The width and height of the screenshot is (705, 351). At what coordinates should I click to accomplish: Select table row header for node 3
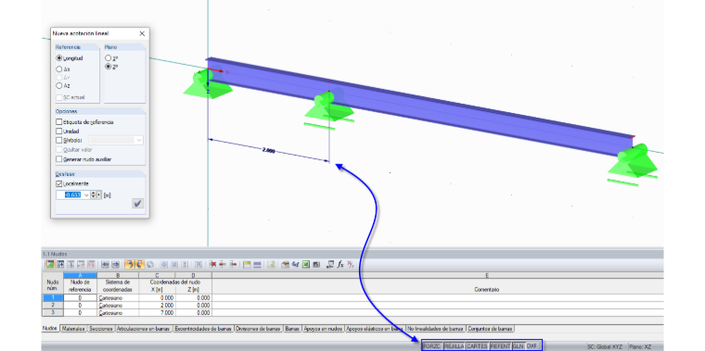coord(53,312)
